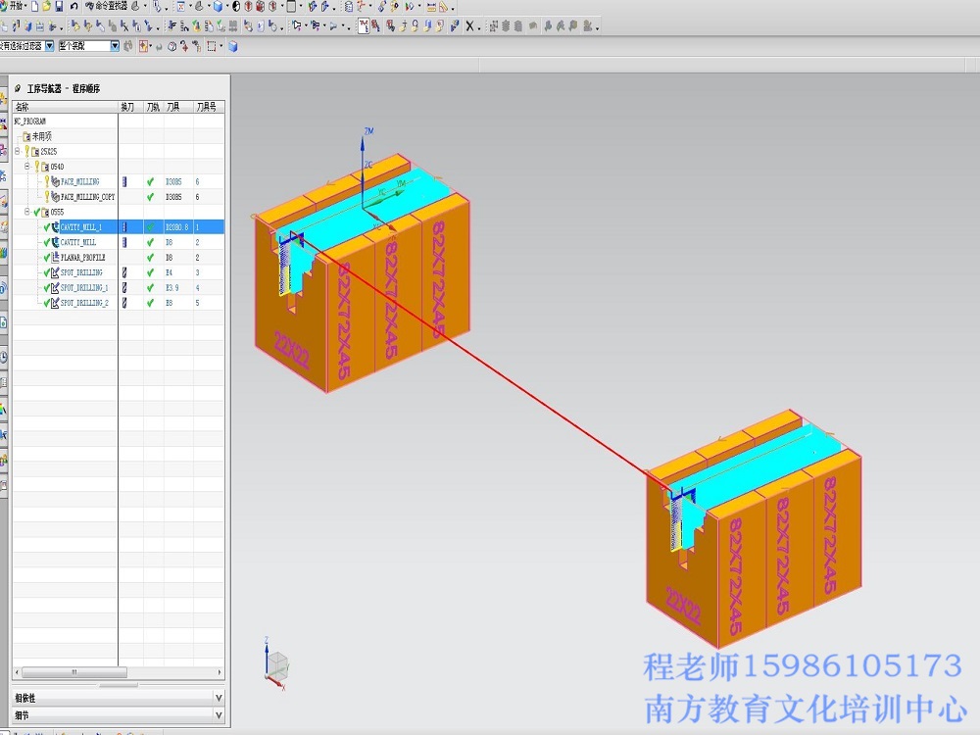Click the blue shaded cube rendering icon
The height and width of the screenshot is (735, 980).
coord(218,7)
